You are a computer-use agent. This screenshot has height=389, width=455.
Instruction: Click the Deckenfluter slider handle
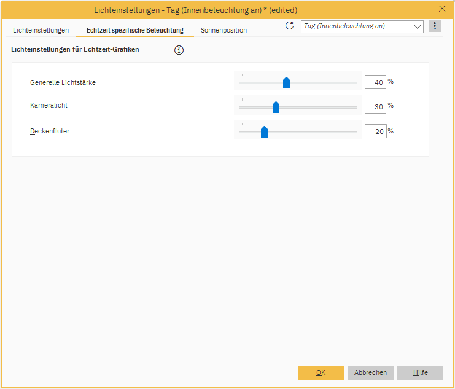[264, 132]
